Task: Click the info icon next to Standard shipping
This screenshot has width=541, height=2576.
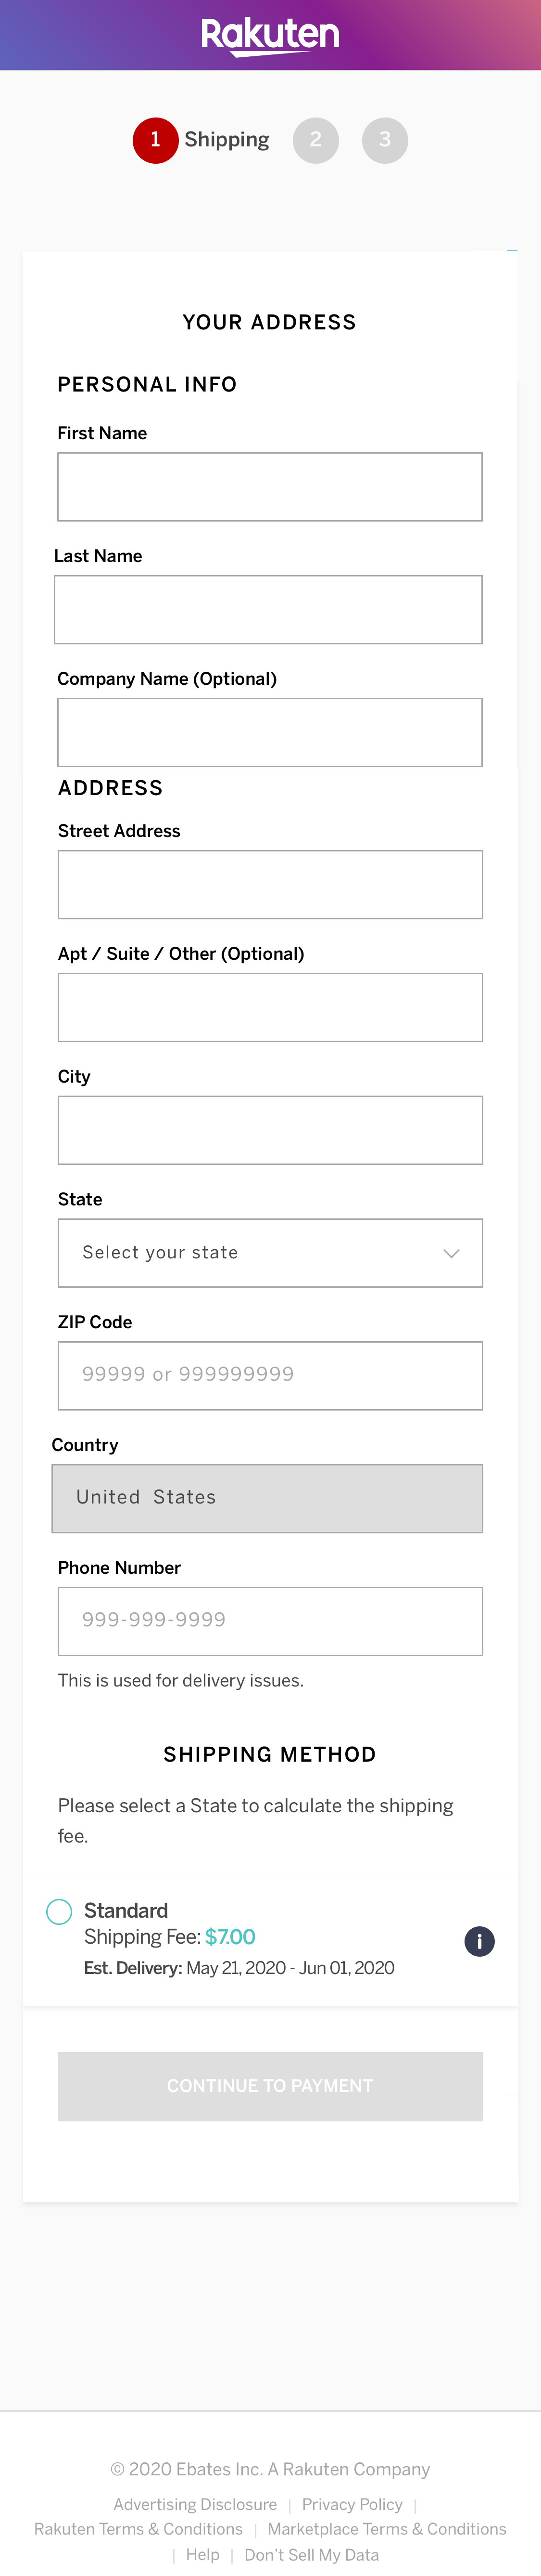Action: click(479, 1941)
